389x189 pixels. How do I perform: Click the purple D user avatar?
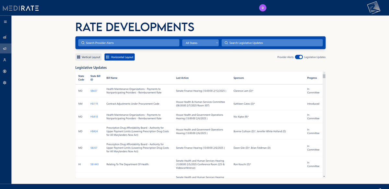(x=263, y=8)
